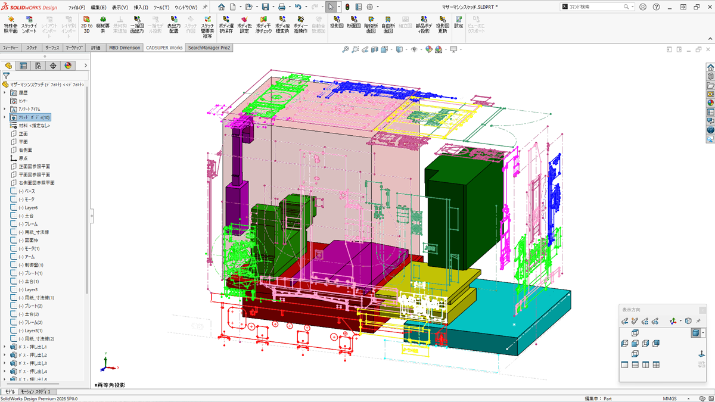Viewport: 715px width, 402px height.
Task: Expand ボス-押し出し1 feature in tree
Action: tap(5, 347)
